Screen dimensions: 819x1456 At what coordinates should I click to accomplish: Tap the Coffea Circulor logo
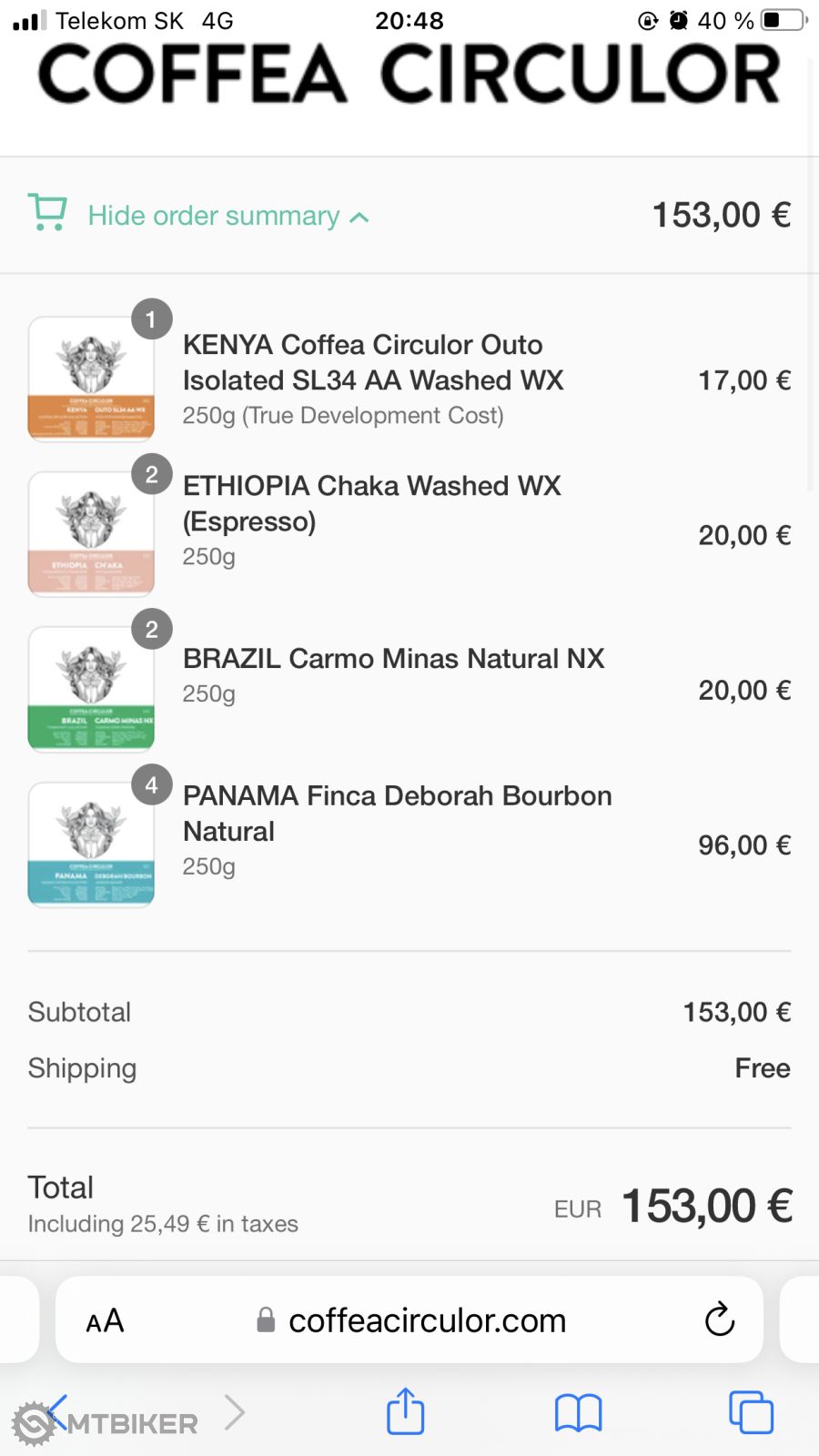pyautogui.click(x=409, y=75)
